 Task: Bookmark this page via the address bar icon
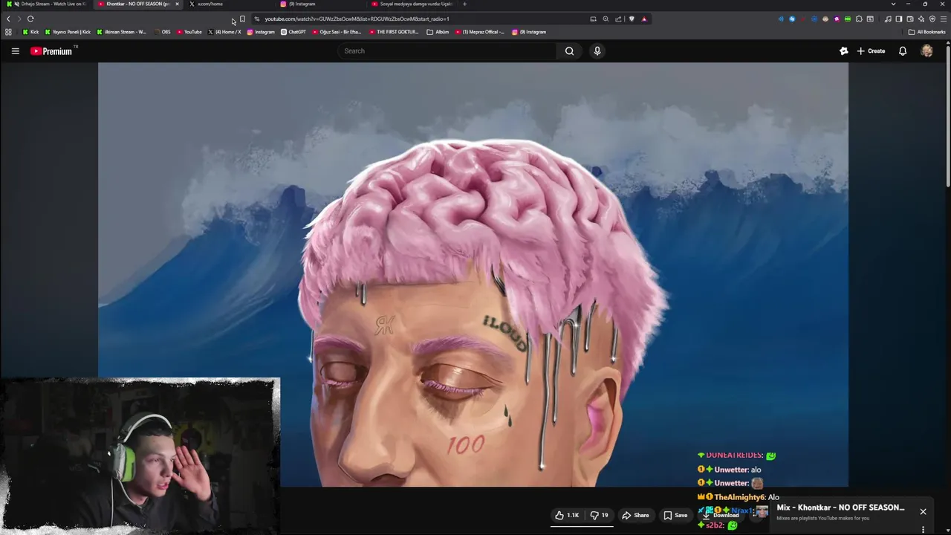(x=242, y=19)
